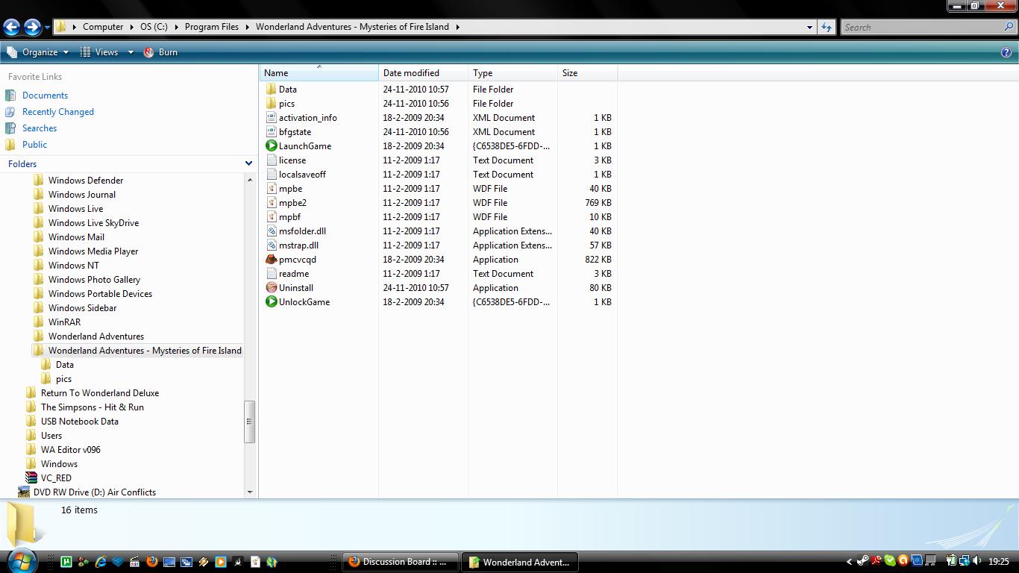
Task: Select the VC_RED archive icon in tree
Action: pos(31,478)
